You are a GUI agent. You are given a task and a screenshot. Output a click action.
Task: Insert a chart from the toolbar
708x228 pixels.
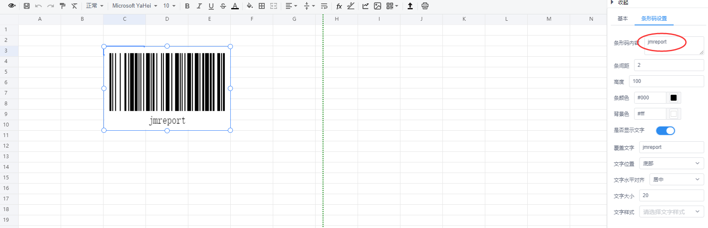tap(366, 6)
